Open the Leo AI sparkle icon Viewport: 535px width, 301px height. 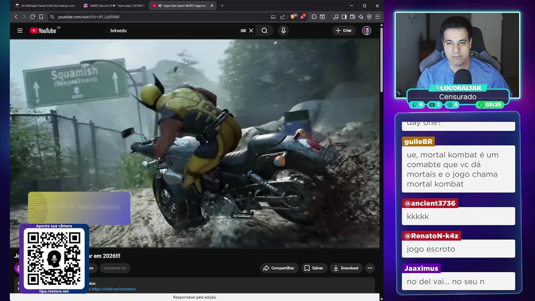click(361, 17)
